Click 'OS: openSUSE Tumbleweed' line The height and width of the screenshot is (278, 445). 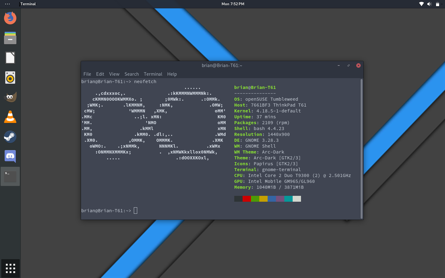point(266,99)
